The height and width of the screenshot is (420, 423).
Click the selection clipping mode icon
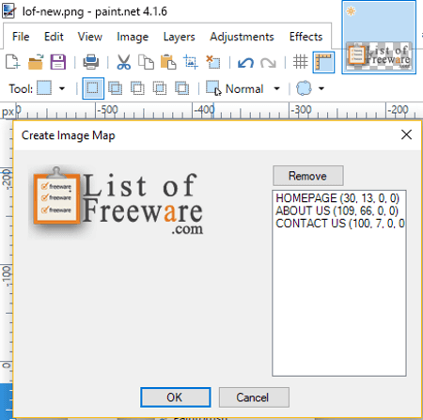tap(304, 88)
